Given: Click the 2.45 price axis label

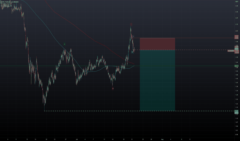Looking at the screenshot, I should pyautogui.click(x=237, y=6).
